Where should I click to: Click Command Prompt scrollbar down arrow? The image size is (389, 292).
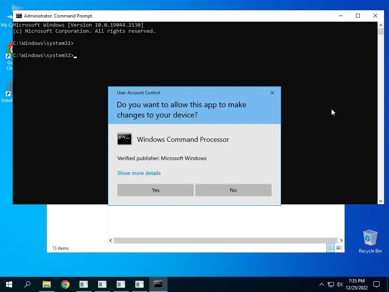coord(381,201)
